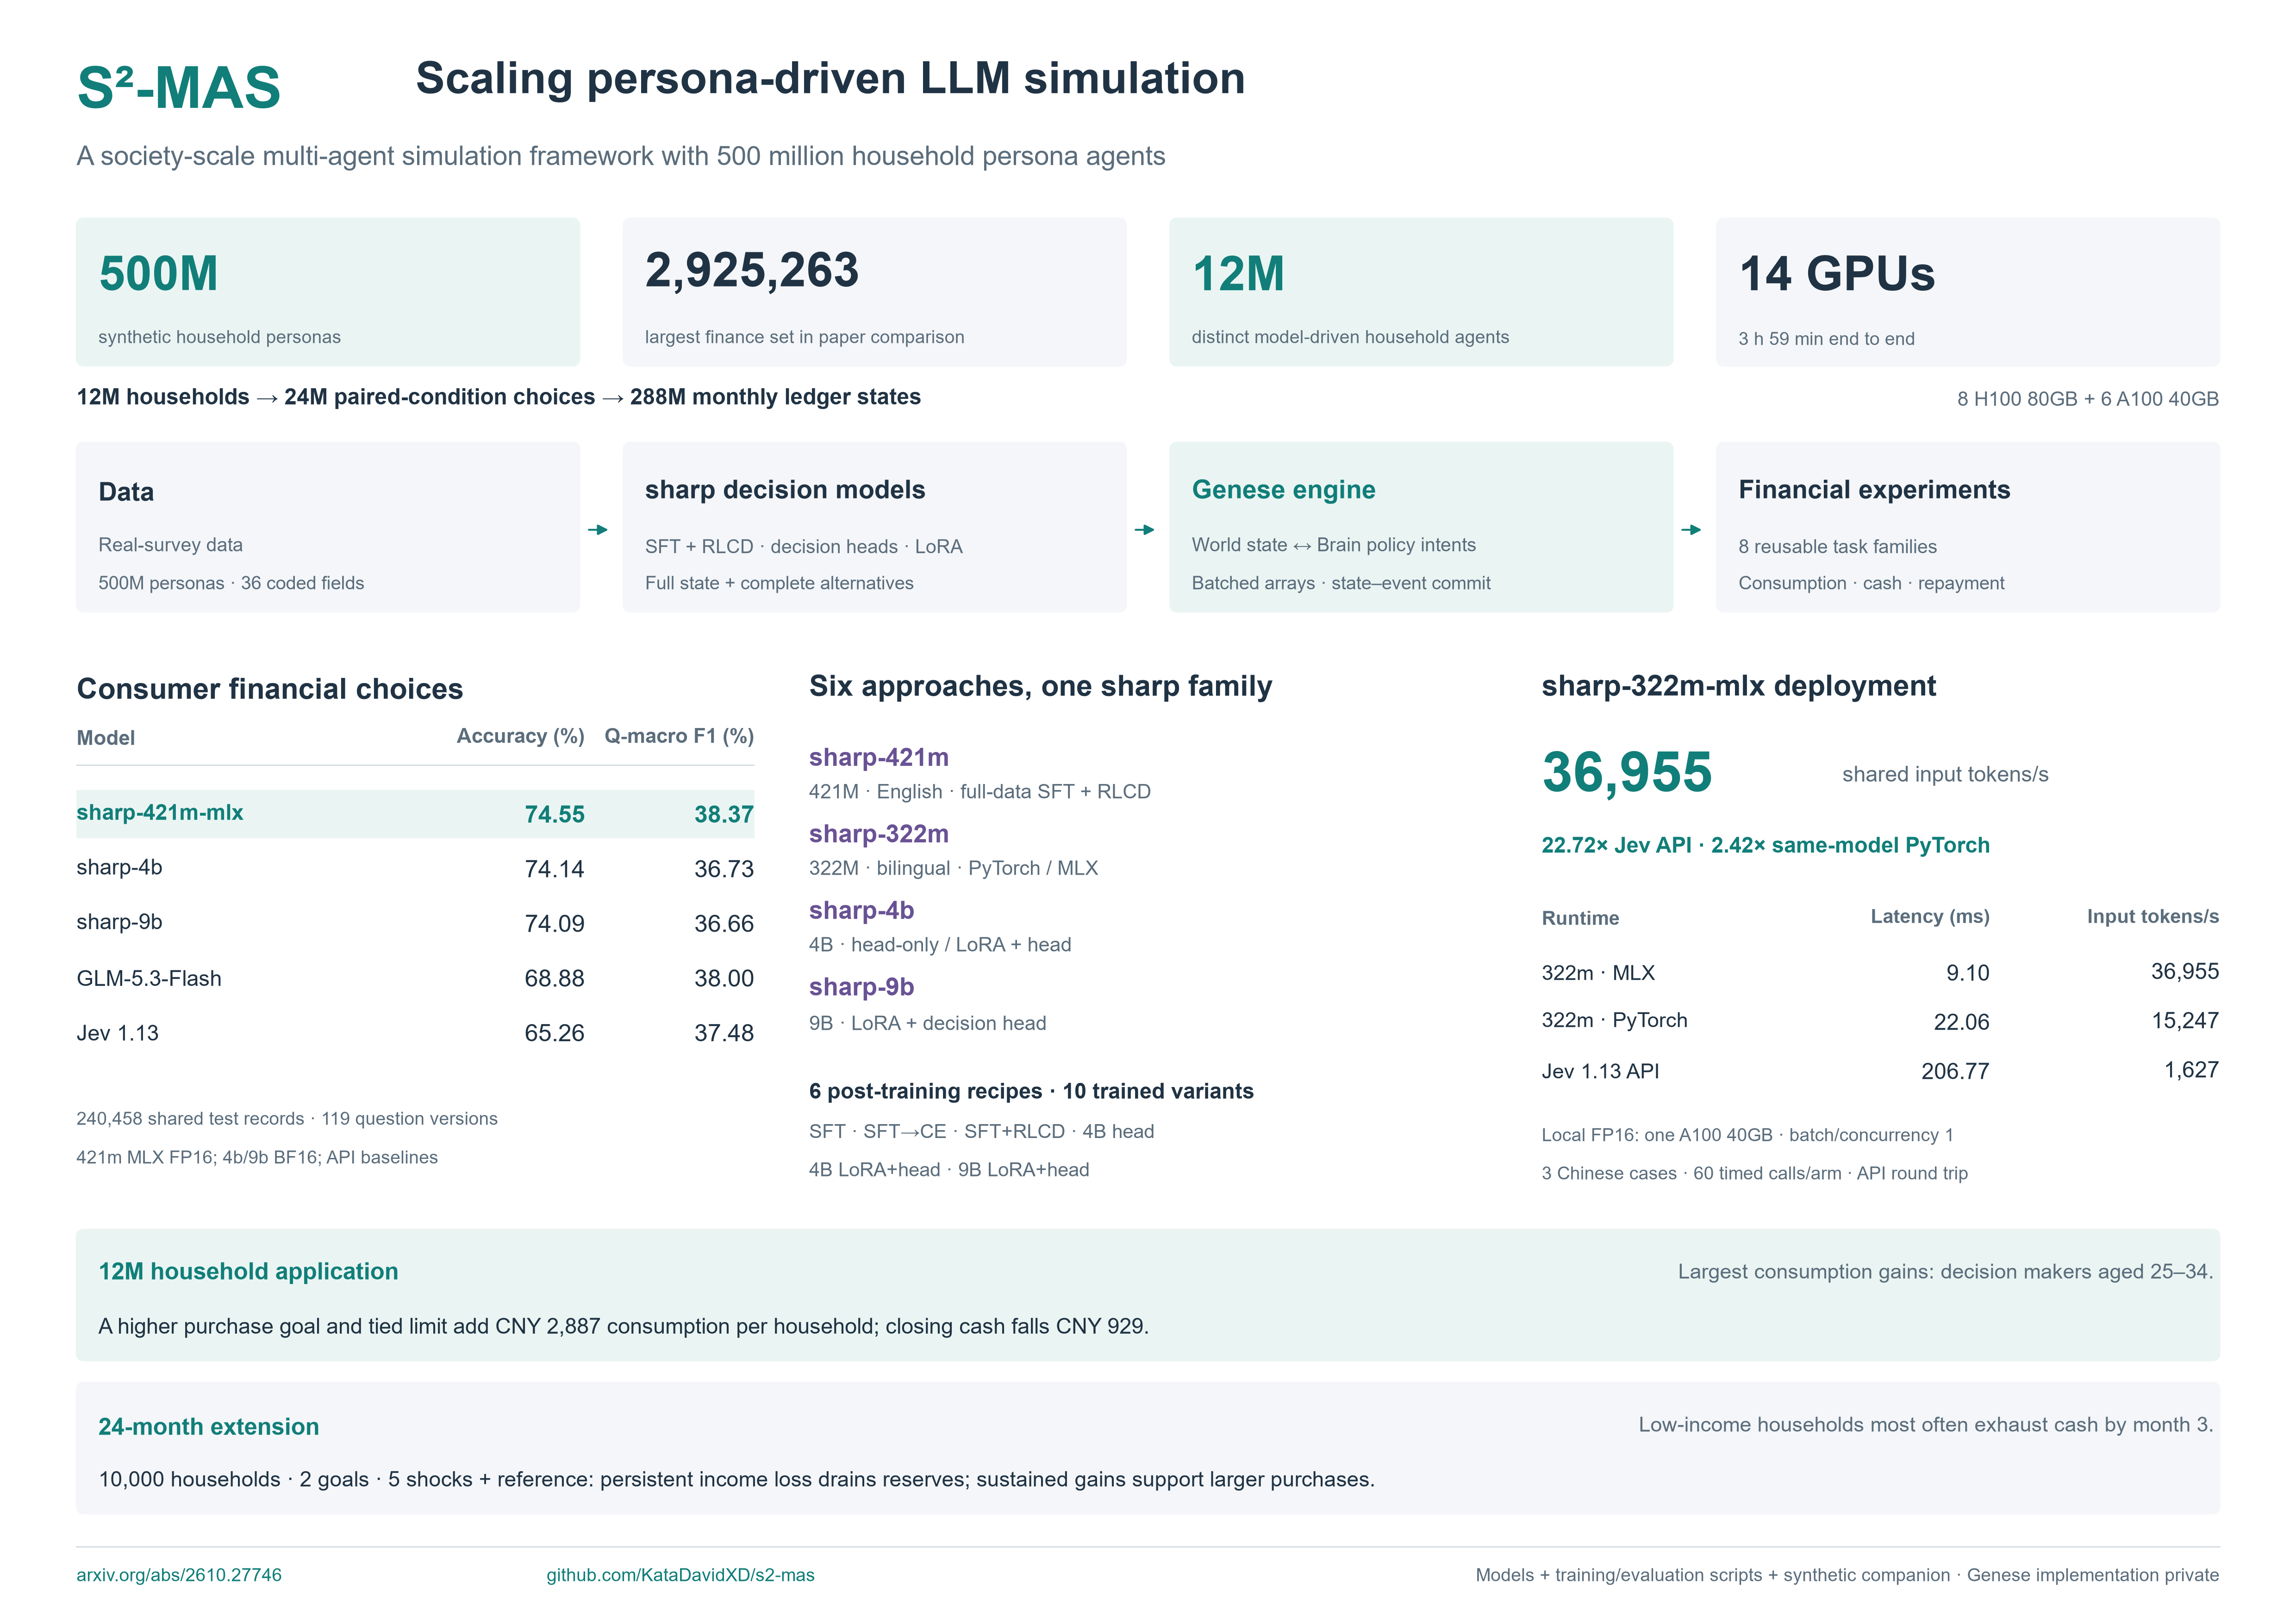Click latency value 206.77
Viewport: 2296px width, 1623px height.
(x=1955, y=1071)
